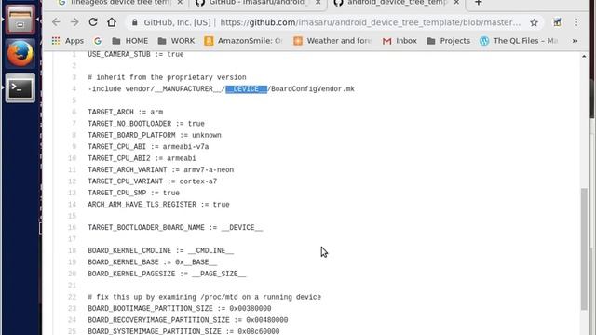Open the Chrome three-dot menu
Screen dimensions: 596x335
576,22
